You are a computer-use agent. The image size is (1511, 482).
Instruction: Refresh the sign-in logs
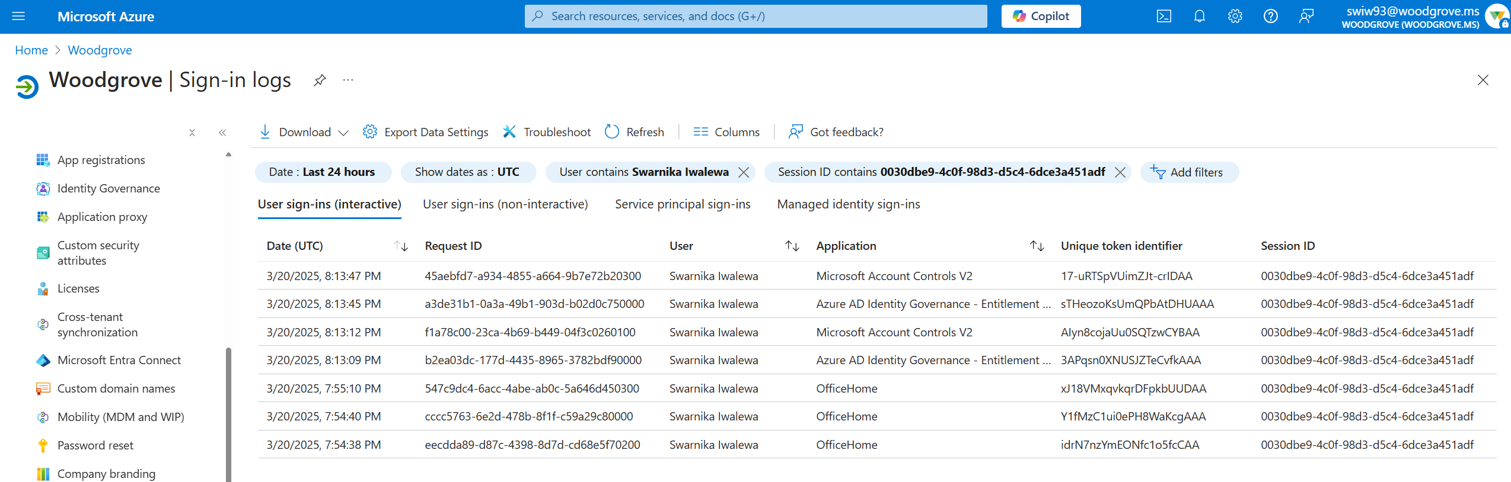pyautogui.click(x=635, y=132)
